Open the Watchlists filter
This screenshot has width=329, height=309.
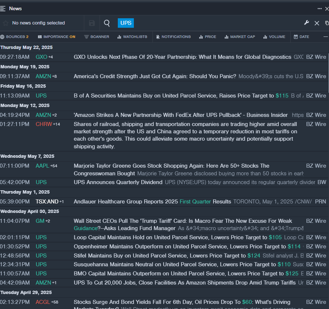(x=132, y=37)
